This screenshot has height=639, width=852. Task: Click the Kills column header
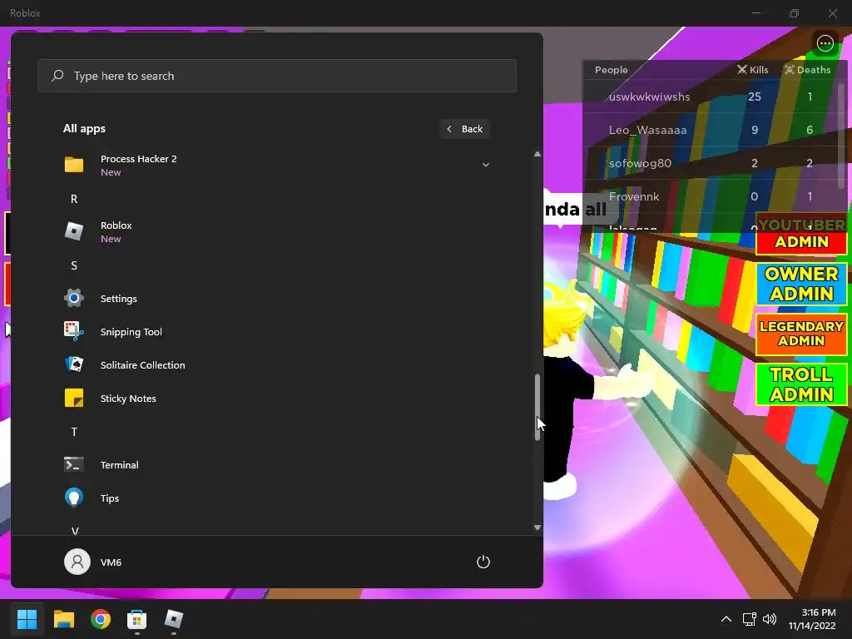point(752,70)
